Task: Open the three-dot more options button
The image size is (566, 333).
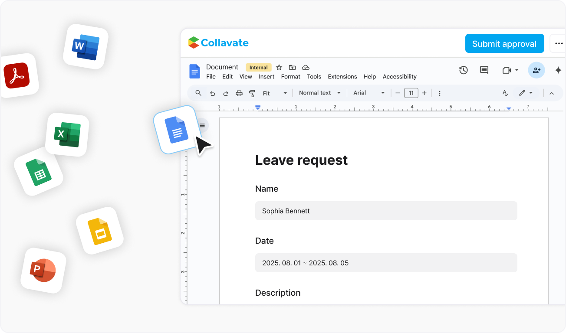Action: [x=558, y=44]
